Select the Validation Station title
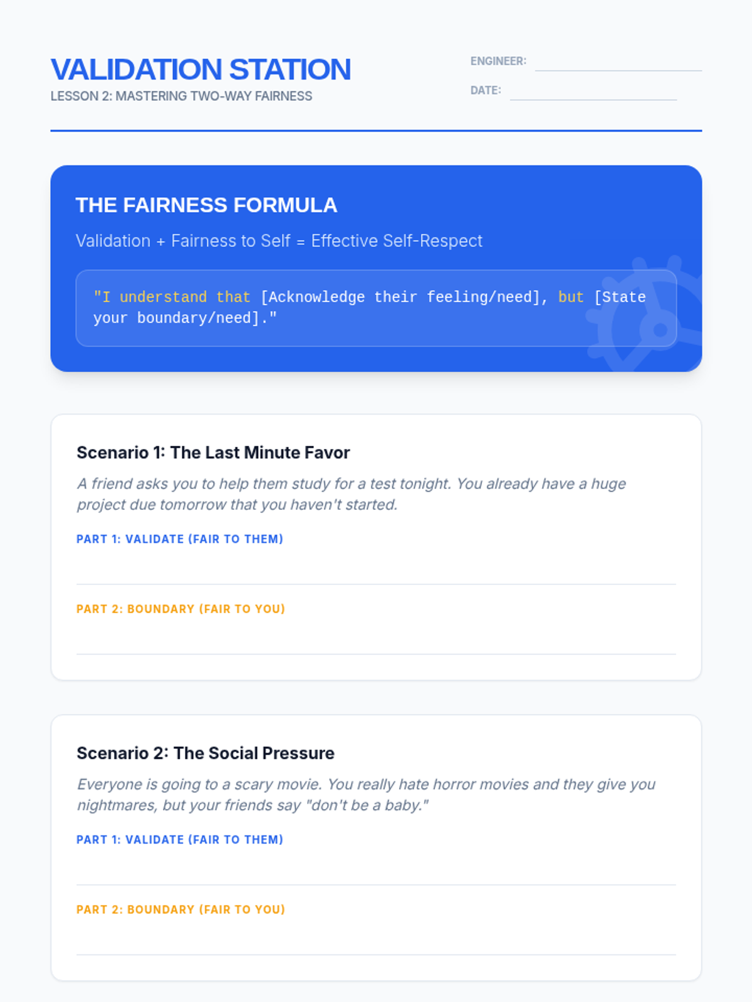The image size is (752, 1002). [201, 70]
